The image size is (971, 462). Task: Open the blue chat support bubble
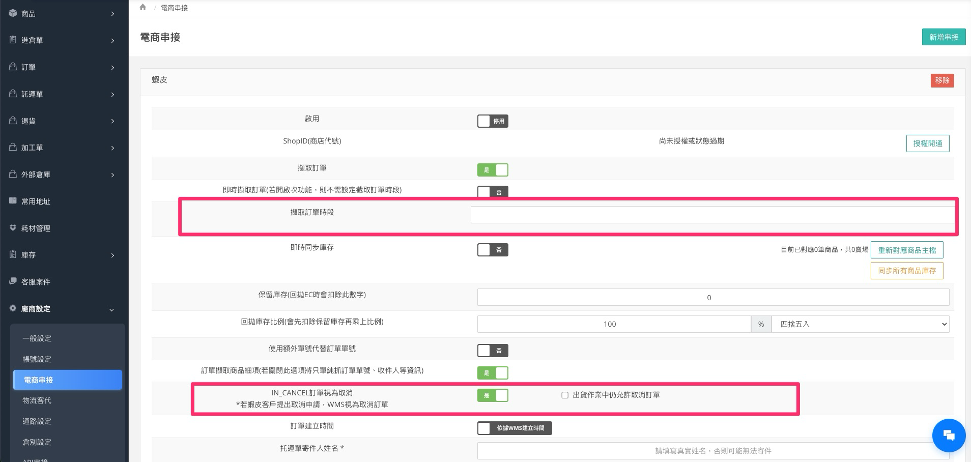pyautogui.click(x=948, y=435)
